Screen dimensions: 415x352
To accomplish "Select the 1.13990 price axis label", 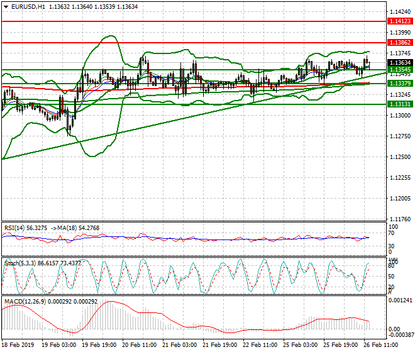I will pos(401,33).
